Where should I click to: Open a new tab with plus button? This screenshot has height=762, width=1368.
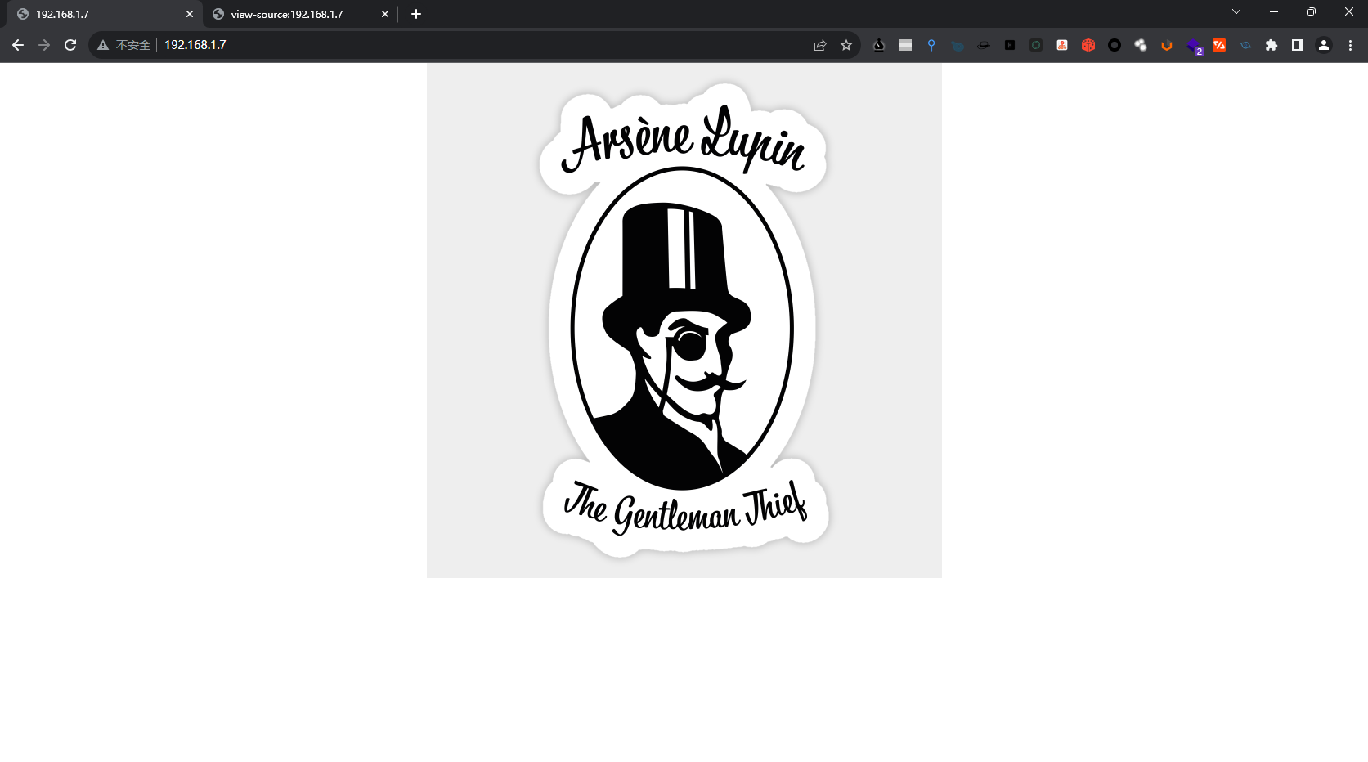tap(416, 14)
